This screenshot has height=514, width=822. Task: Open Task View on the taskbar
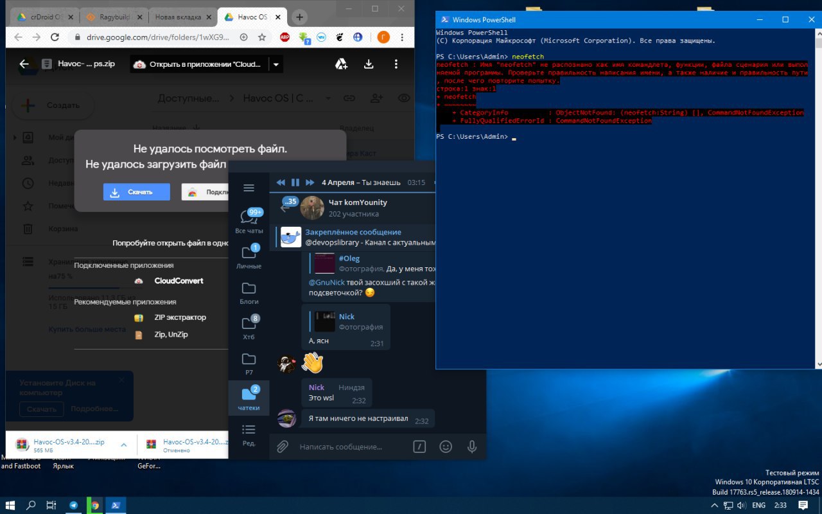click(51, 505)
